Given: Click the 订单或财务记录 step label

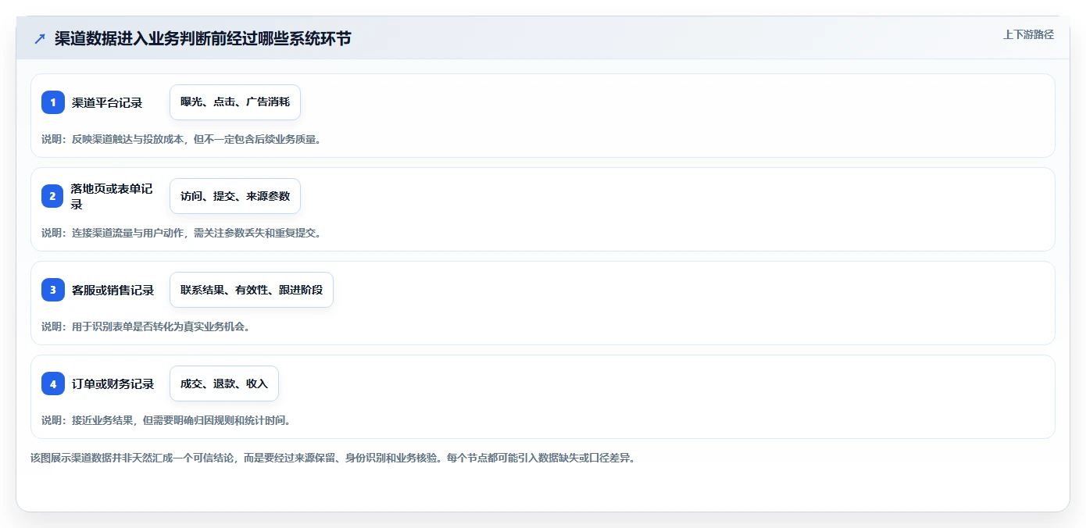Looking at the screenshot, I should [113, 384].
